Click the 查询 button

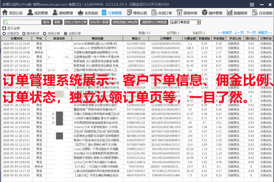tap(46, 22)
